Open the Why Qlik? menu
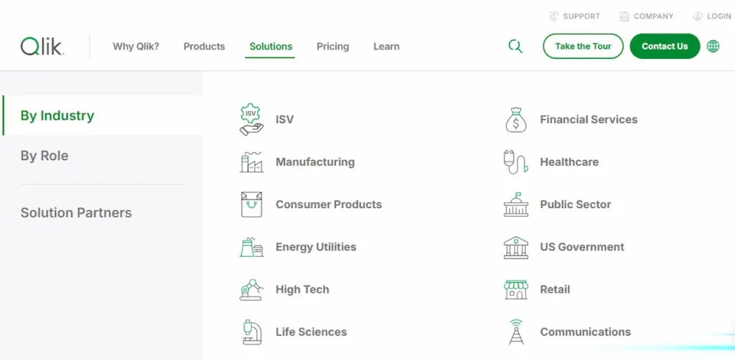This screenshot has height=360, width=735. (136, 47)
